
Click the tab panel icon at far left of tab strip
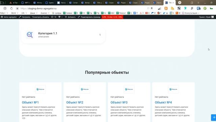pos(2,3)
